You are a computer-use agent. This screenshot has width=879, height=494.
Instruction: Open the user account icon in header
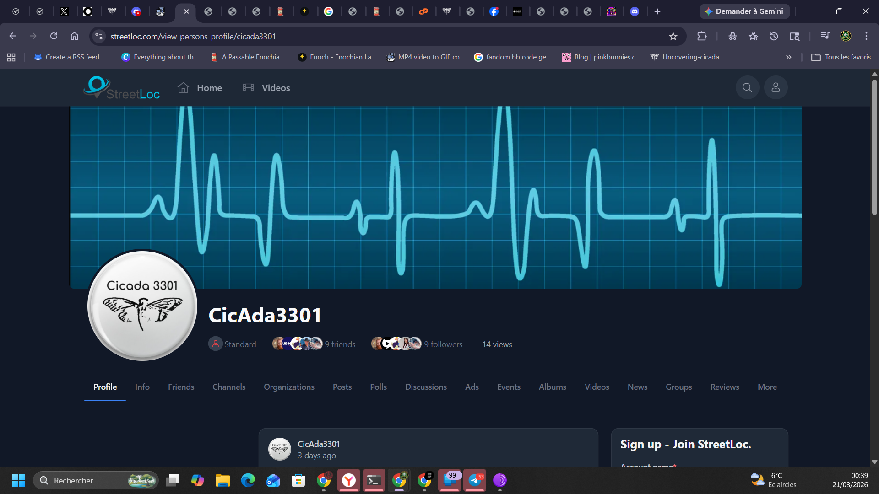(x=776, y=87)
